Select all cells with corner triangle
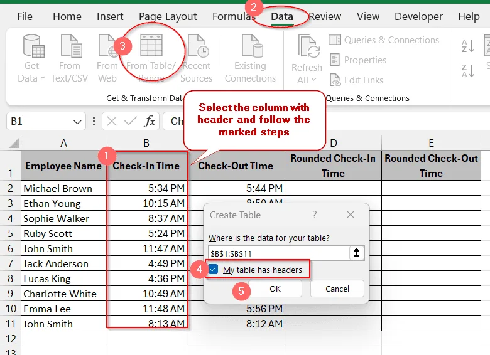This screenshot has height=355, width=490. coord(14,143)
